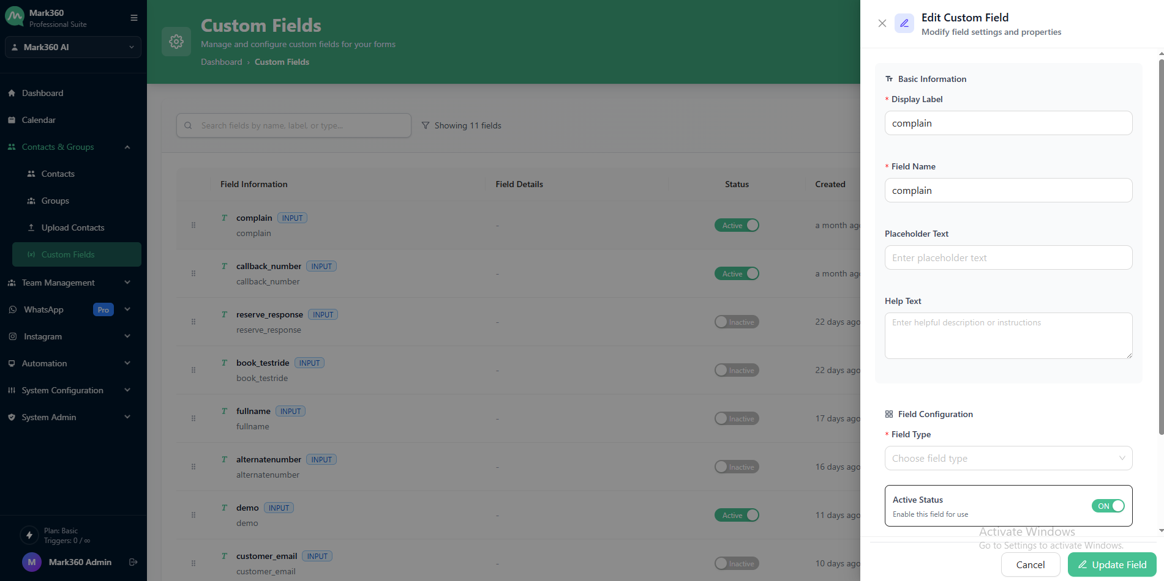This screenshot has height=581, width=1164.
Task: Click the settings gear icon in page header
Action: point(176,42)
